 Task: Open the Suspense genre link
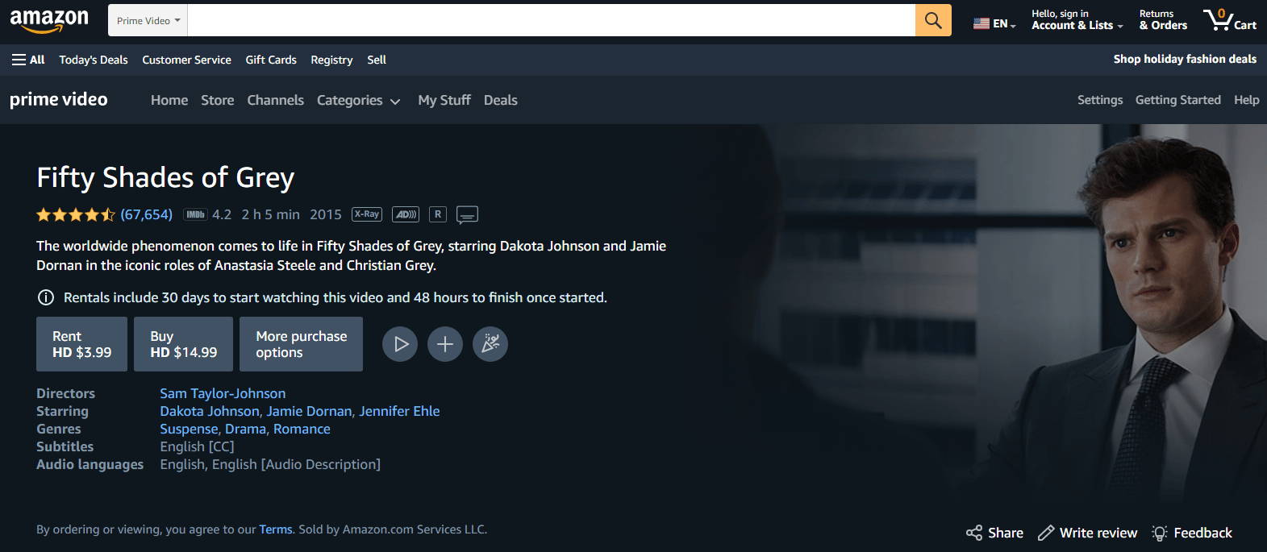pyautogui.click(x=189, y=429)
